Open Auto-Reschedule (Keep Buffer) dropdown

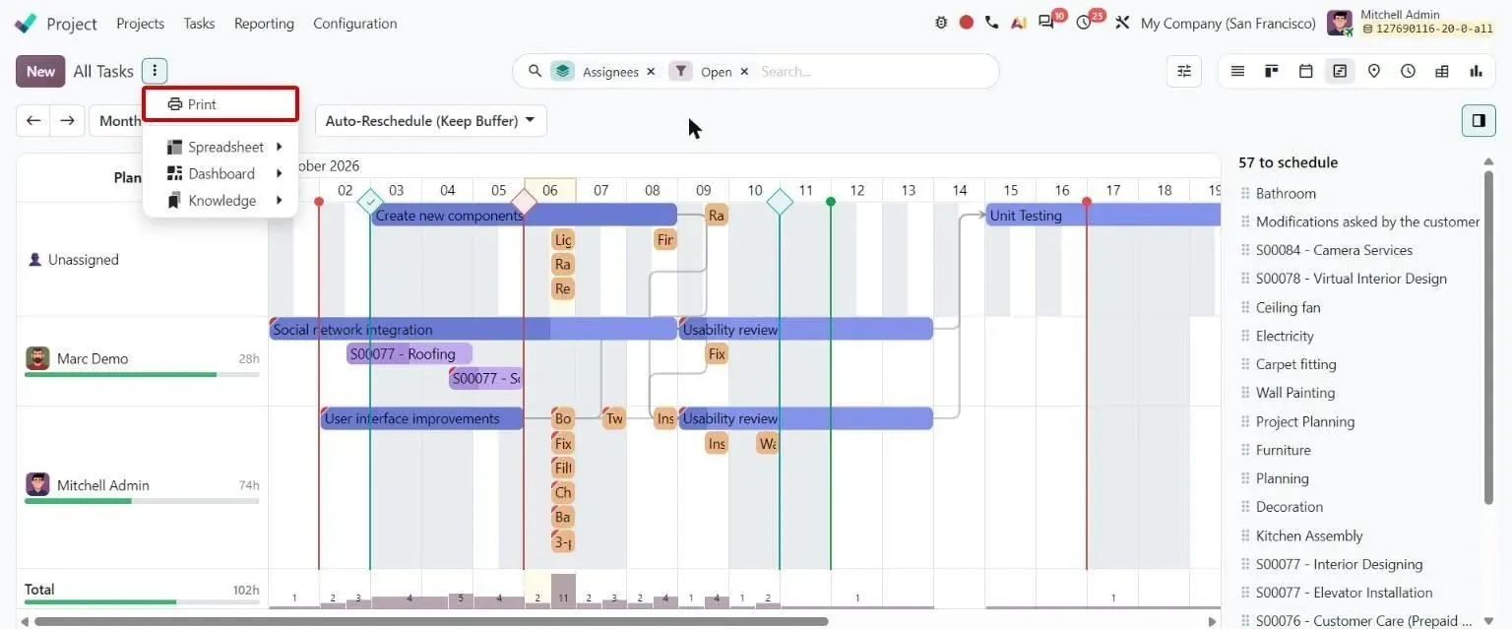click(430, 120)
